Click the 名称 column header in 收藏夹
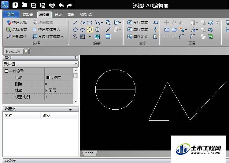The height and width of the screenshot is (163, 229). point(22,116)
